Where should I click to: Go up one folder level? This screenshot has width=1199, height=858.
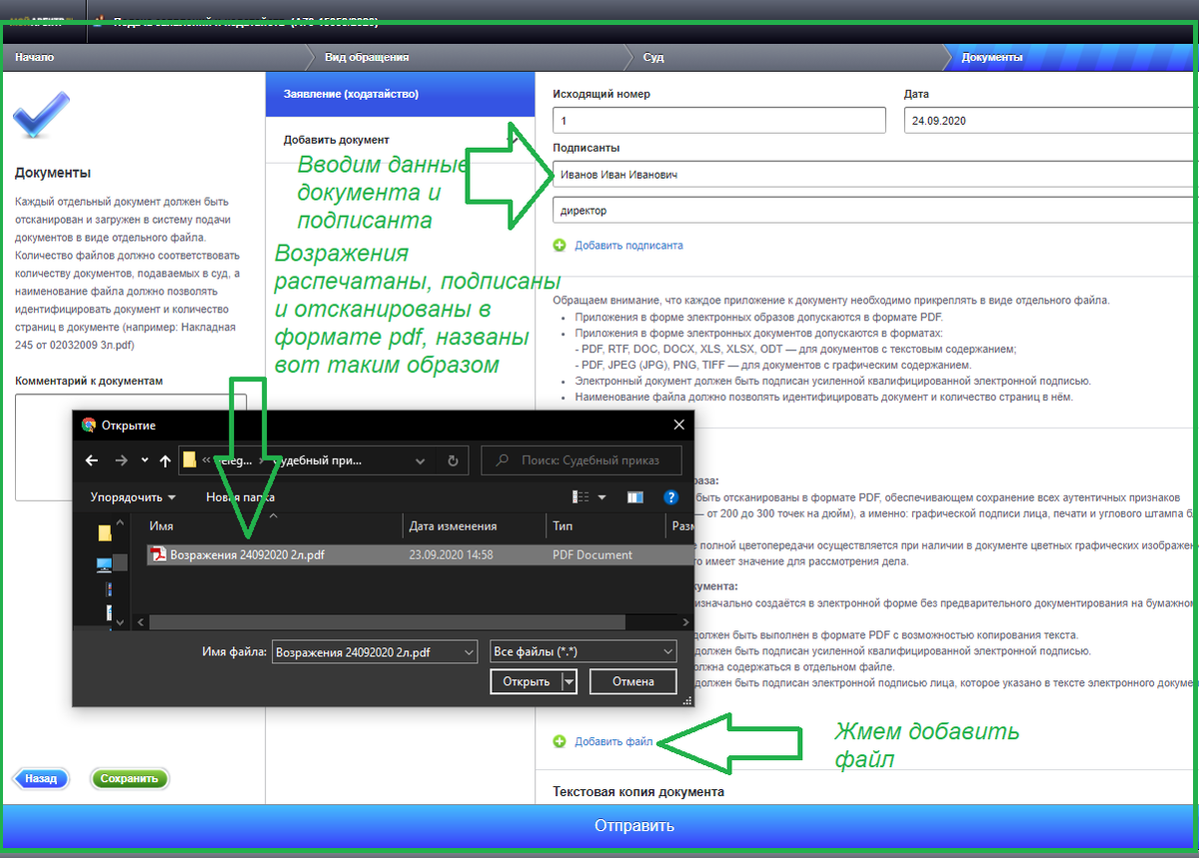tap(165, 460)
